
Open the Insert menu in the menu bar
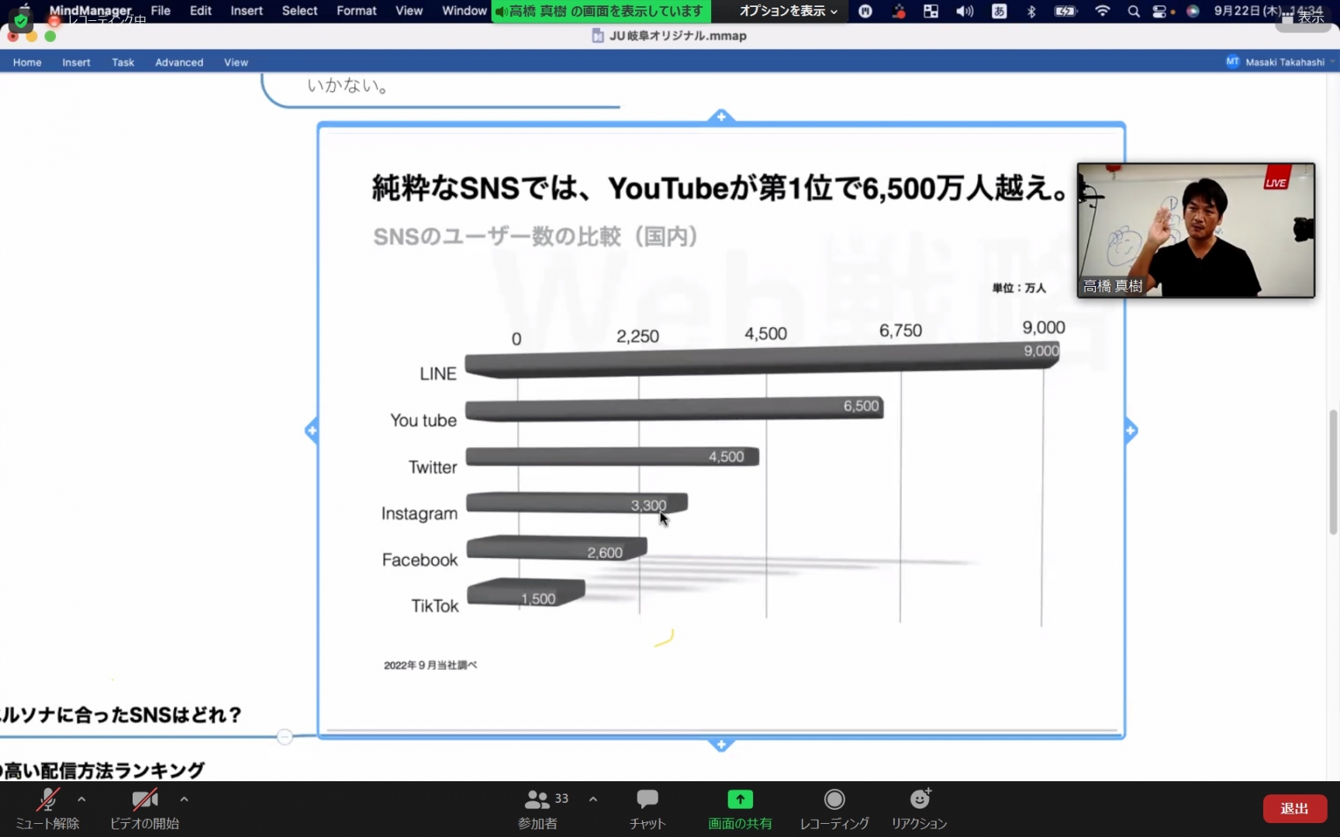pos(247,11)
